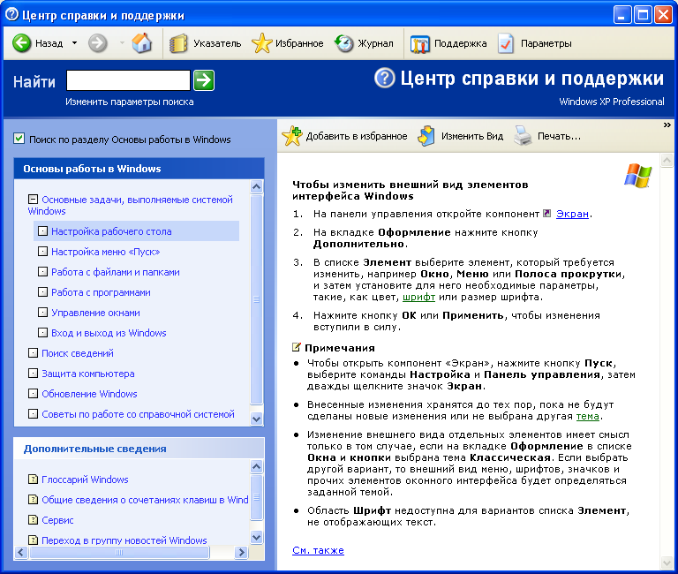678x574 pixels.
Task: Click the help icon in title bar
Action: pyautogui.click(x=11, y=15)
